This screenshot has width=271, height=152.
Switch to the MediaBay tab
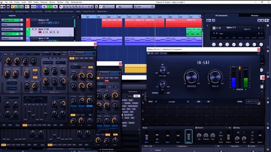tap(254, 16)
